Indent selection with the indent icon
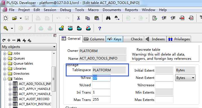Screen dimensions: 202x108 click(x=164, y=18)
